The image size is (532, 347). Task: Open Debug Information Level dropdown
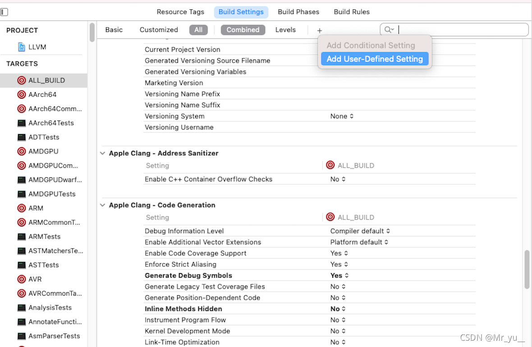(x=360, y=231)
